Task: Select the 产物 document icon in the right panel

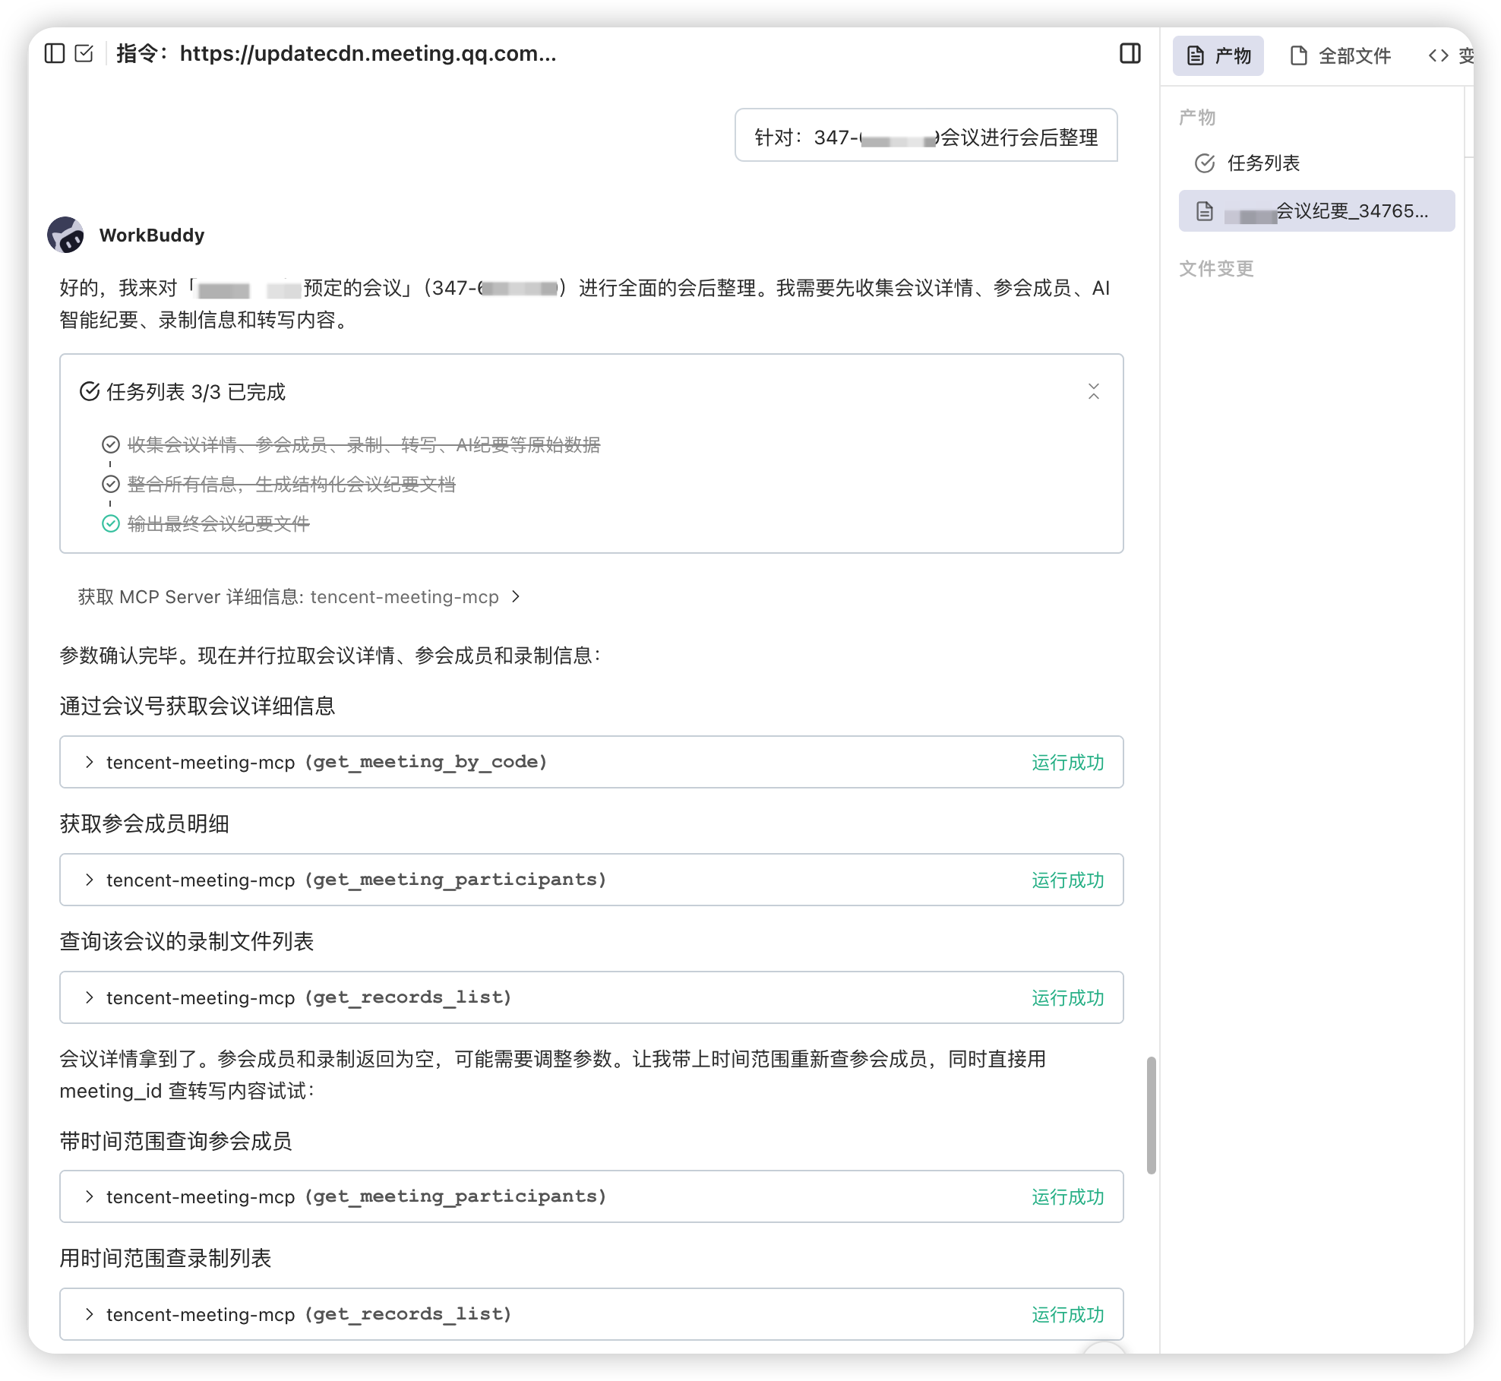Action: pos(1194,55)
